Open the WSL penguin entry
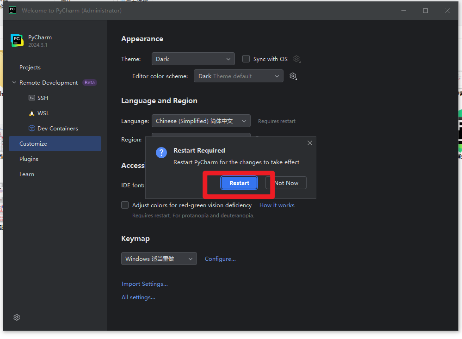Viewport: 462px width, 339px height. [x=39, y=113]
